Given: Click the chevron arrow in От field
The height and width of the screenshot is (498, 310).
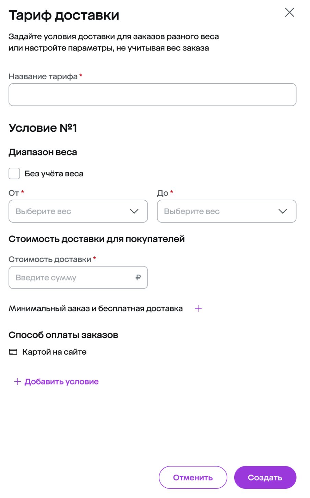Looking at the screenshot, I should pyautogui.click(x=134, y=211).
